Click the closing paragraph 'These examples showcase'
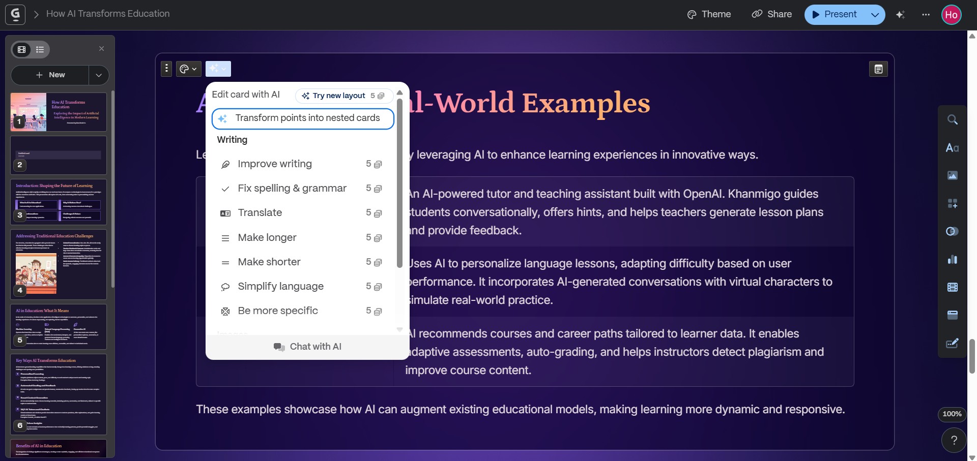This screenshot has height=461, width=977. click(x=520, y=410)
